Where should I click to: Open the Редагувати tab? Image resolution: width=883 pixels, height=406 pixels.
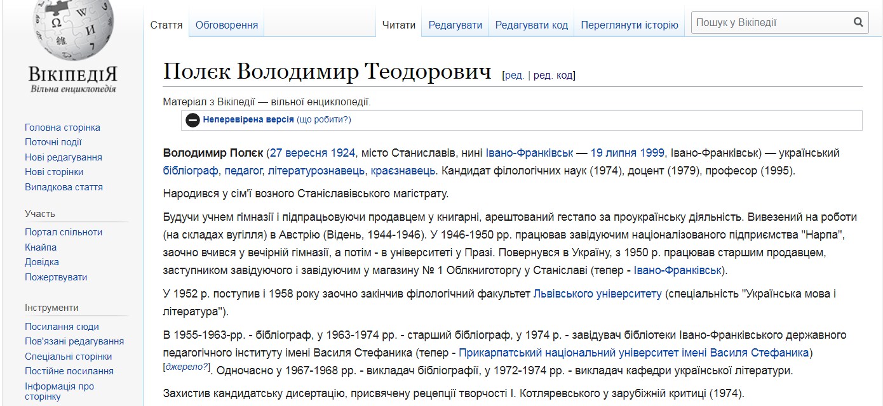[455, 25]
